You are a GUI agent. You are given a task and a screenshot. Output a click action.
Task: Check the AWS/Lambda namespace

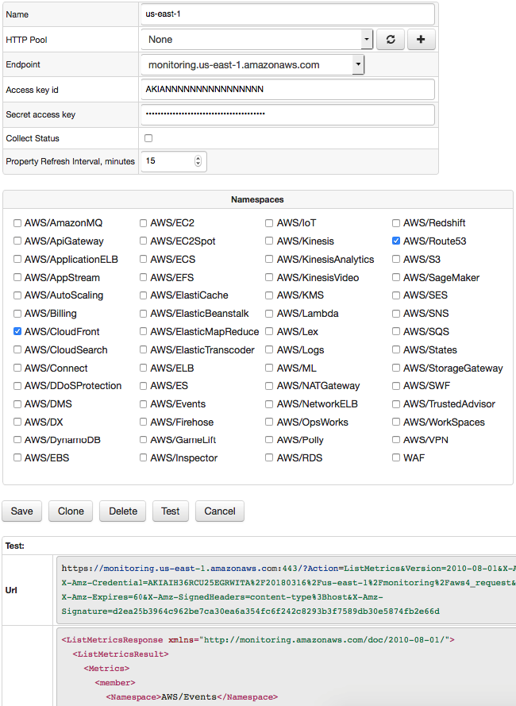pyautogui.click(x=269, y=314)
